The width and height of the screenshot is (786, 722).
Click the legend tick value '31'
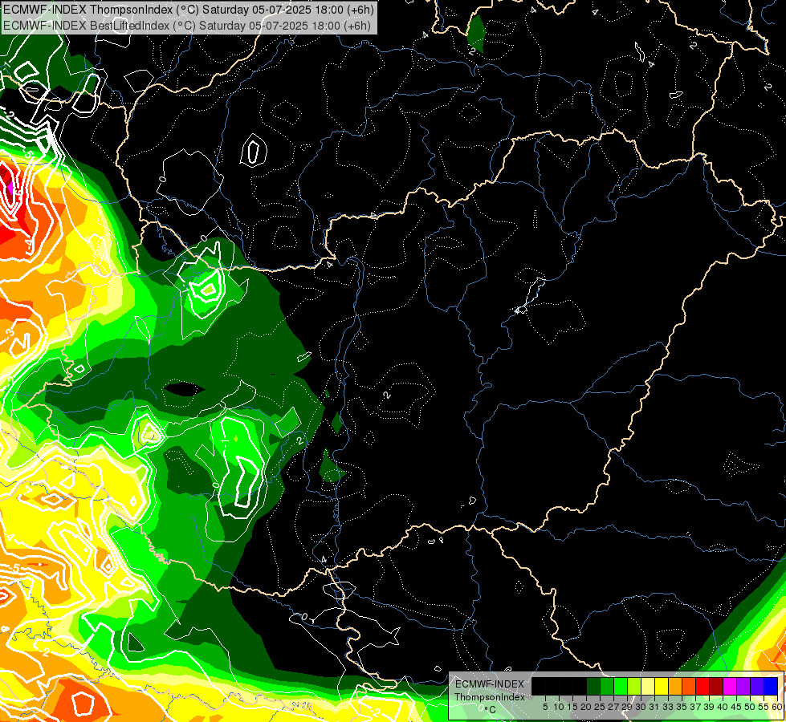click(x=654, y=707)
